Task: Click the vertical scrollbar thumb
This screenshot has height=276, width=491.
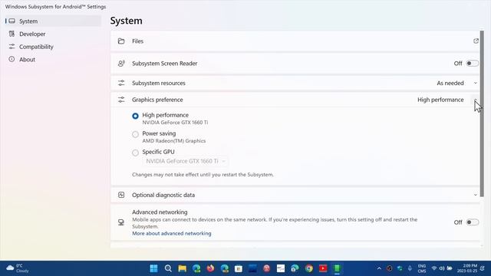Action: point(482,114)
